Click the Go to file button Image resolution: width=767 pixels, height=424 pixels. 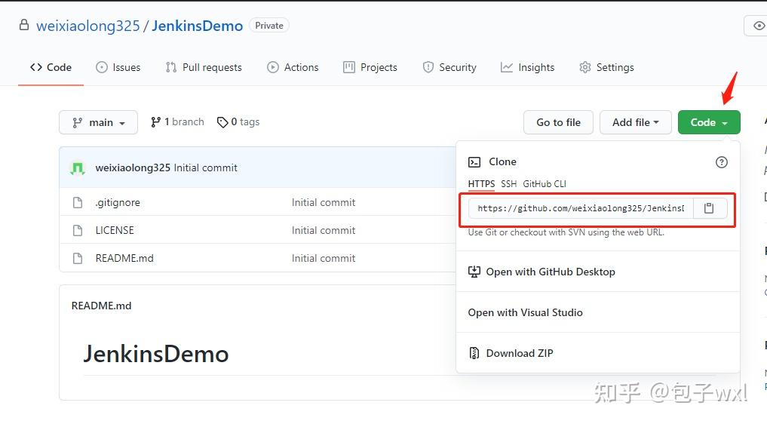point(558,122)
